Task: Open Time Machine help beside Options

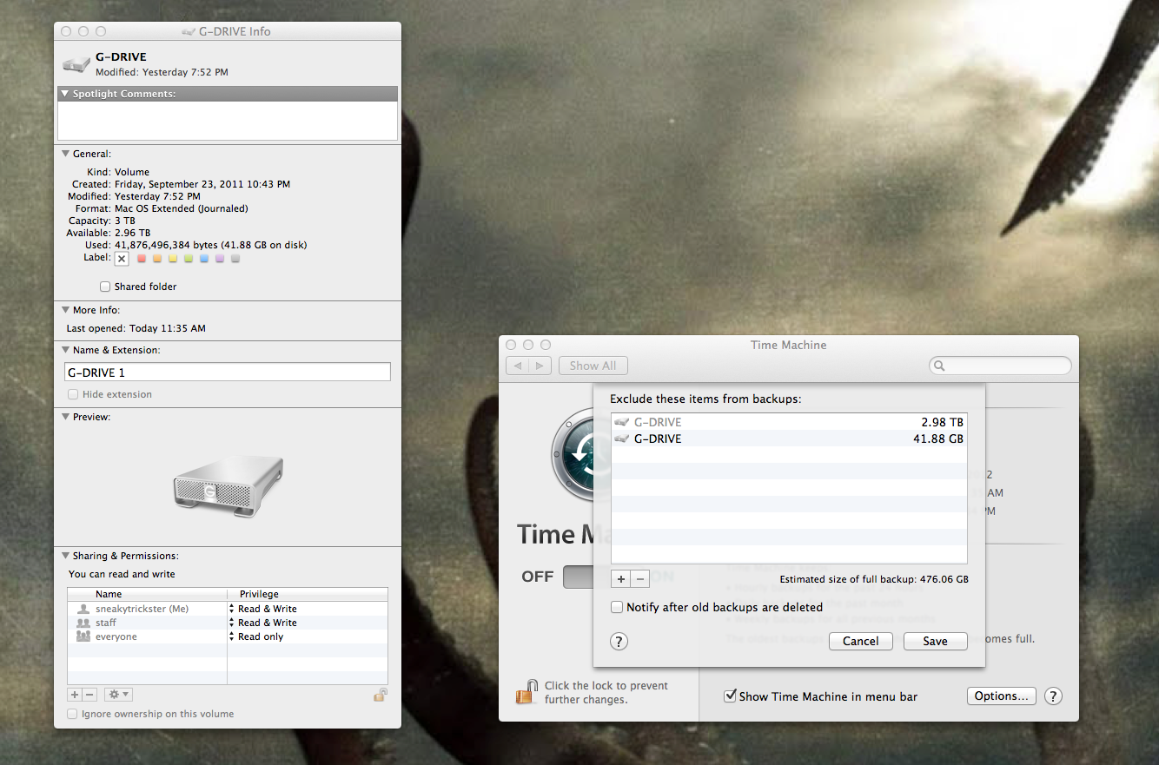Action: pyautogui.click(x=1052, y=696)
